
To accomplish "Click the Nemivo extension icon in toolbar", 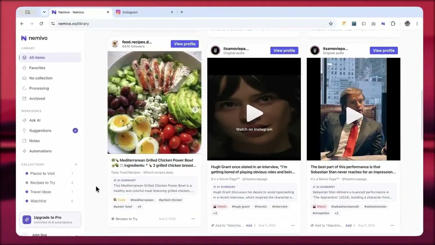I will tap(383, 24).
